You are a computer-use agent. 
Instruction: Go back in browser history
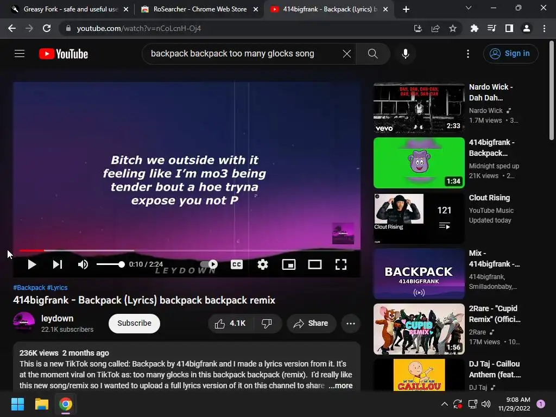coord(12,28)
